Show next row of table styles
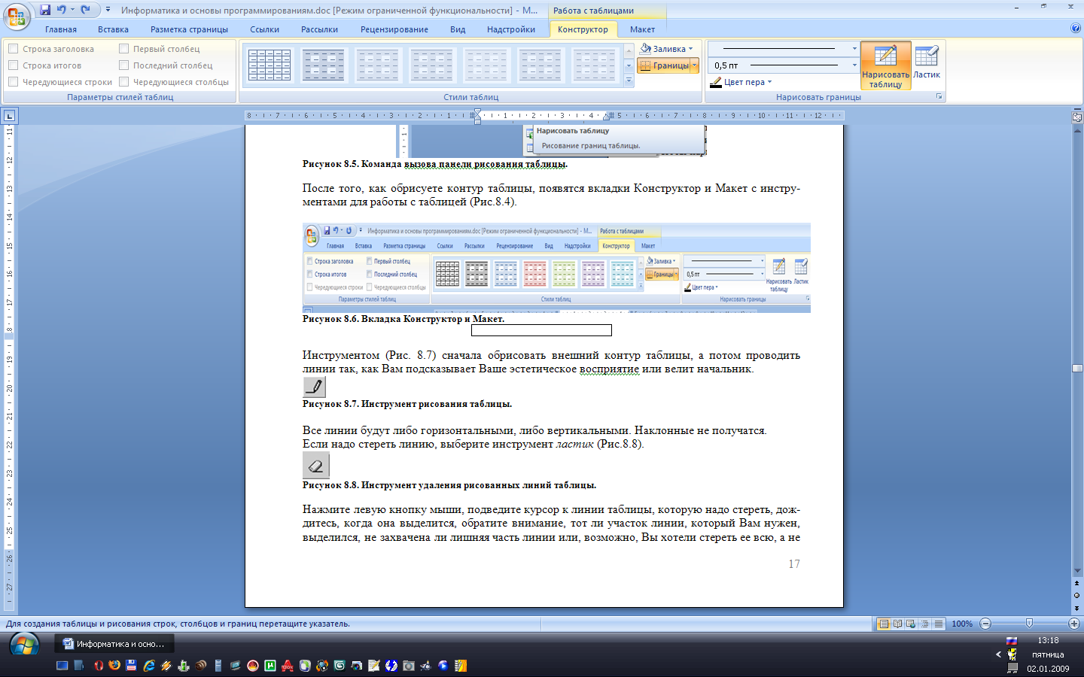Image resolution: width=1084 pixels, height=677 pixels. point(629,65)
